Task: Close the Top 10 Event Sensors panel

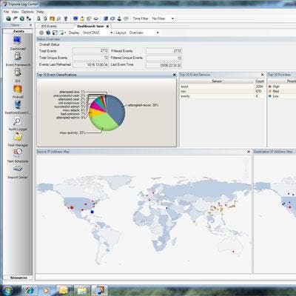Action: tap(262, 75)
